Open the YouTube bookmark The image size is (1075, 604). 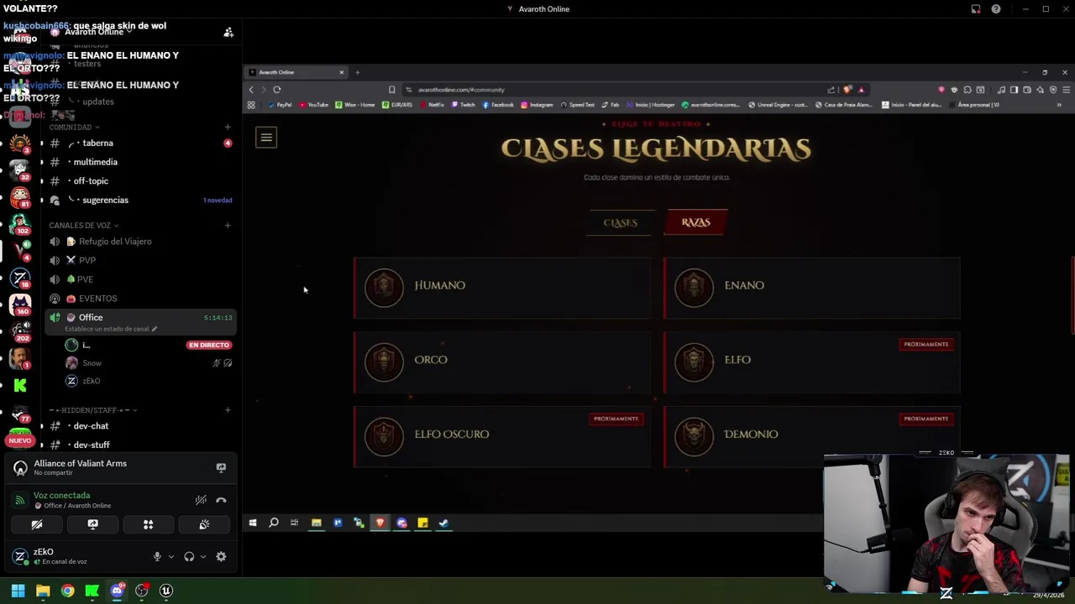(314, 105)
